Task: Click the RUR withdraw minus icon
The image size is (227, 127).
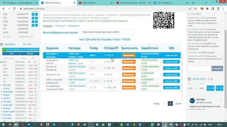Action: click(x=36, y=14)
